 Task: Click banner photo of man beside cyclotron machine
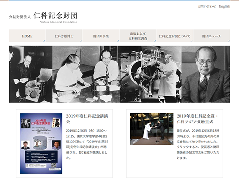(x=151, y=74)
